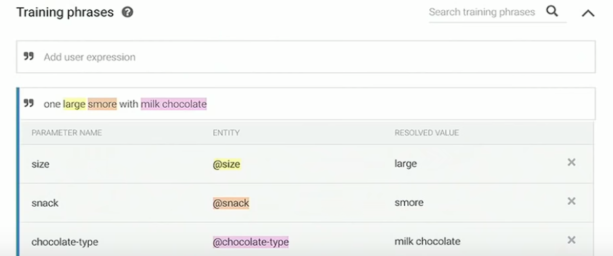Image resolution: width=613 pixels, height=256 pixels.
Task: Click the Add user expression field
Action: [306, 57]
